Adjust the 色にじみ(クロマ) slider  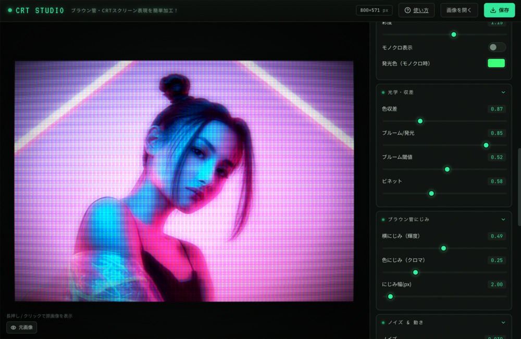(x=444, y=272)
